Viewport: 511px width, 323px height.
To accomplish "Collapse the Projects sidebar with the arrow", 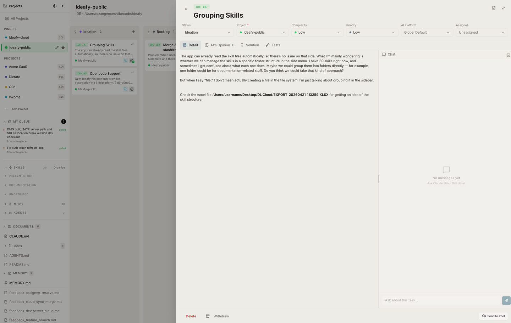I will (62, 6).
